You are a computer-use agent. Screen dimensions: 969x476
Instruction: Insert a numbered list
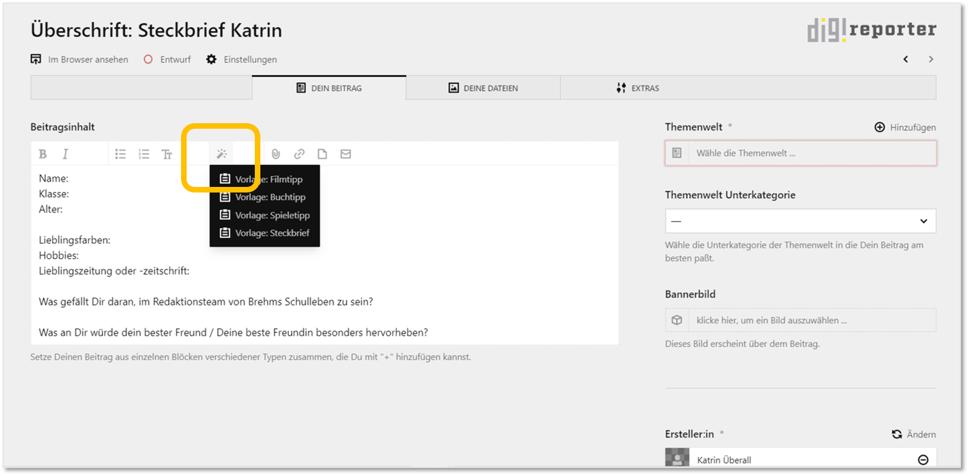pos(144,154)
